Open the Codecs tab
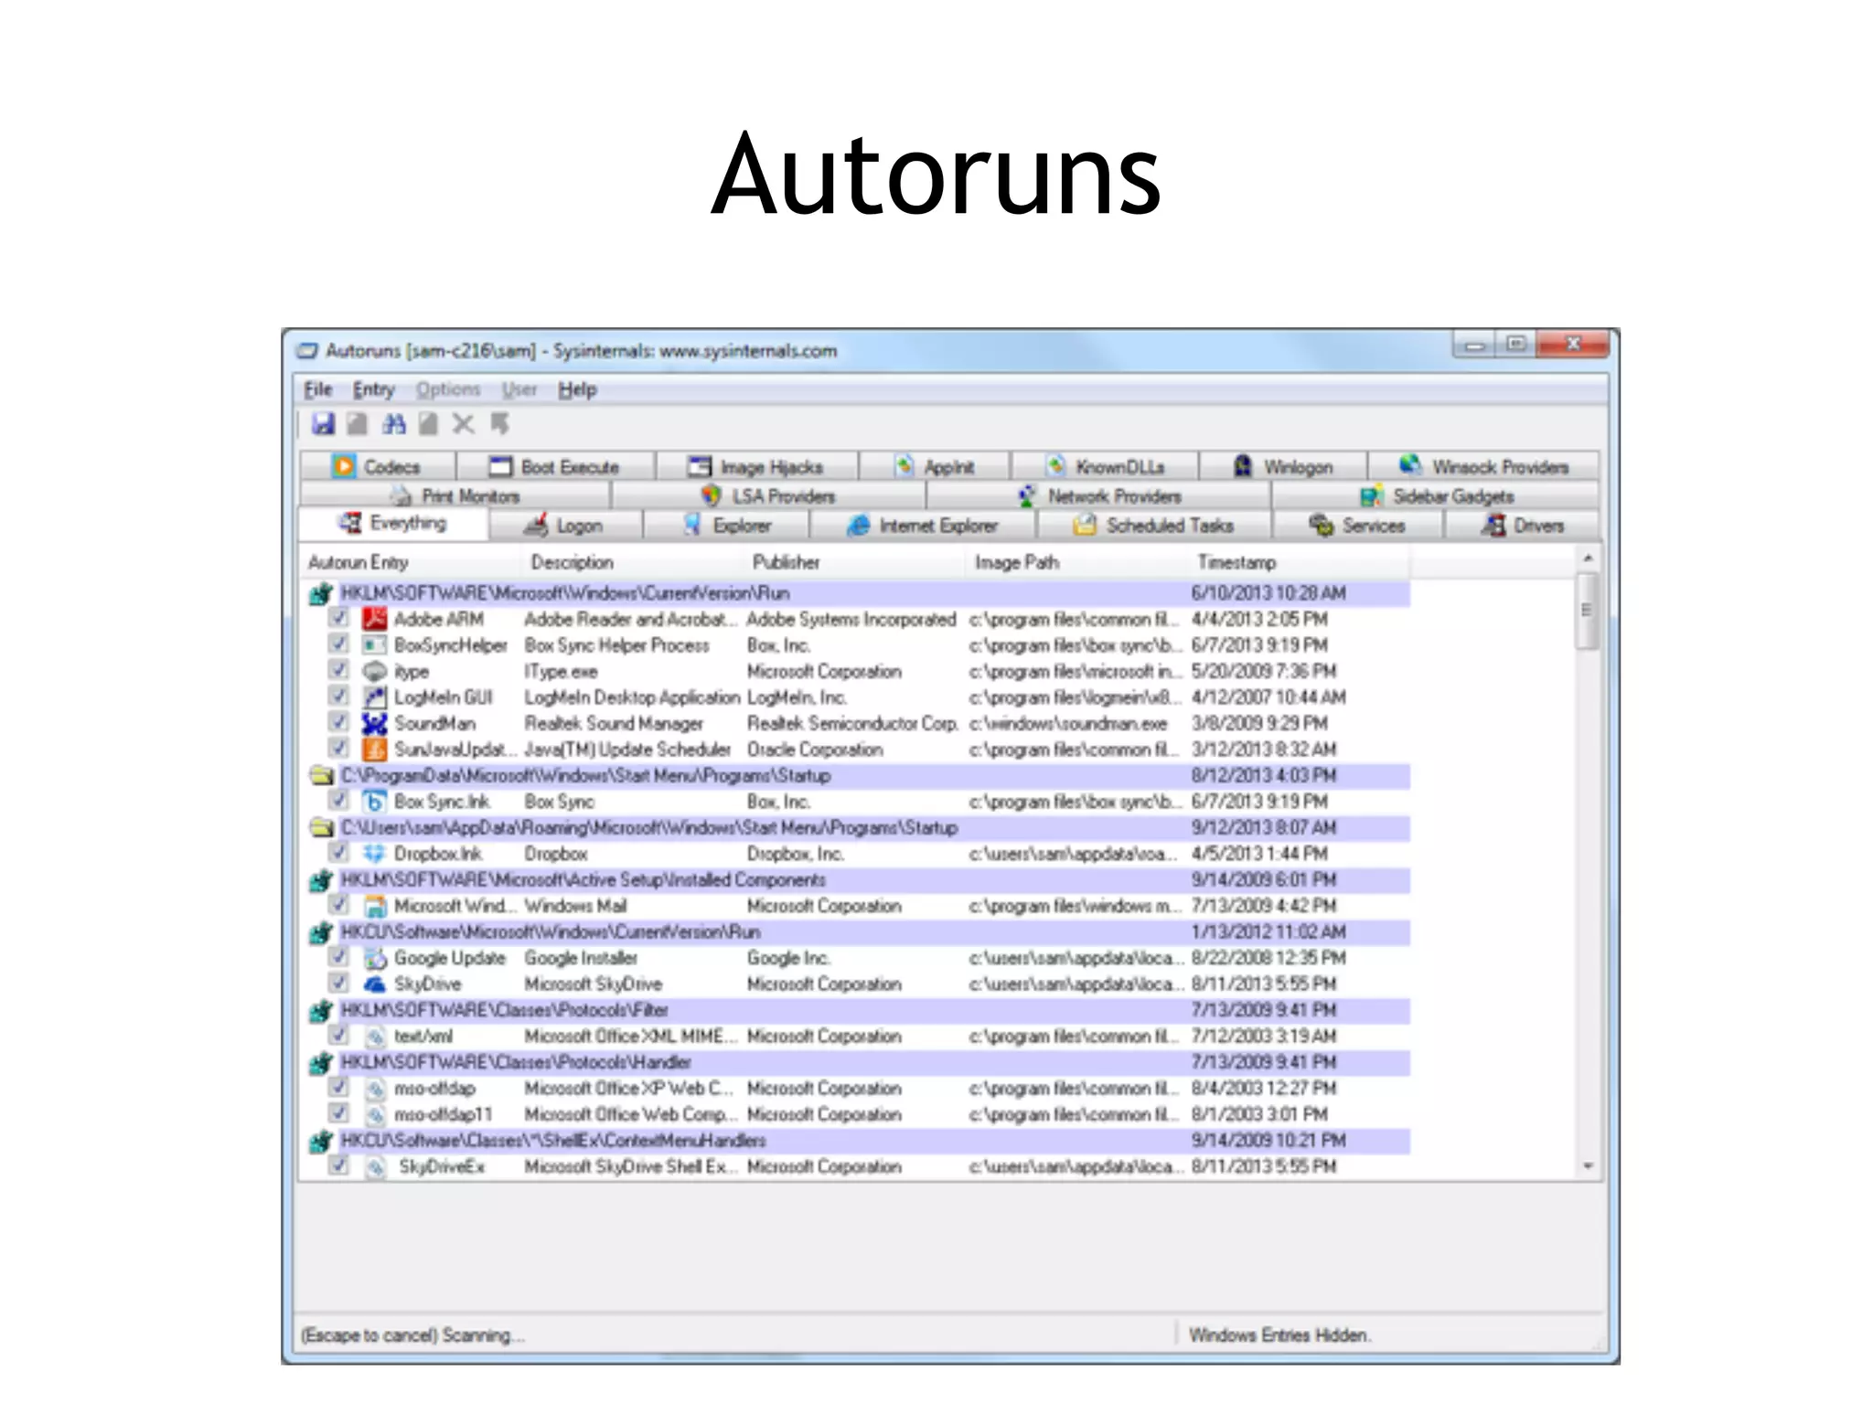1873x1404 pixels. click(377, 466)
